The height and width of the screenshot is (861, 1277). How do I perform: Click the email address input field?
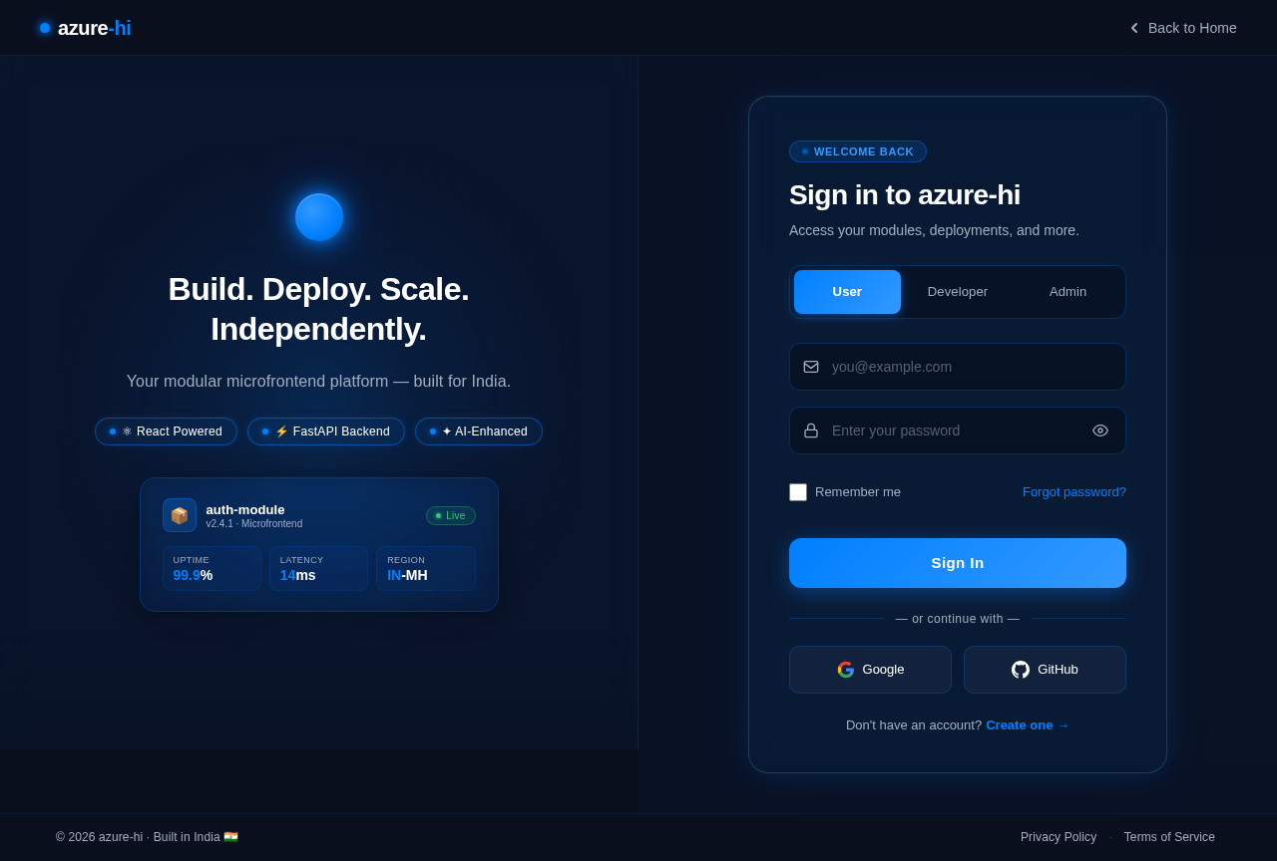pos(958,367)
